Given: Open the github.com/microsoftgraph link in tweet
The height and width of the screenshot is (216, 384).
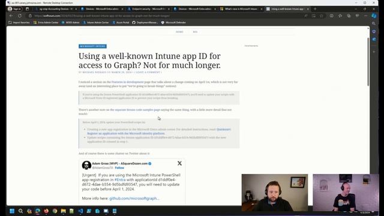Looking at the screenshot, I should coord(134,199).
